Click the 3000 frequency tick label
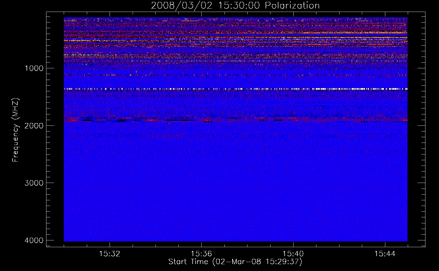 coord(34,183)
